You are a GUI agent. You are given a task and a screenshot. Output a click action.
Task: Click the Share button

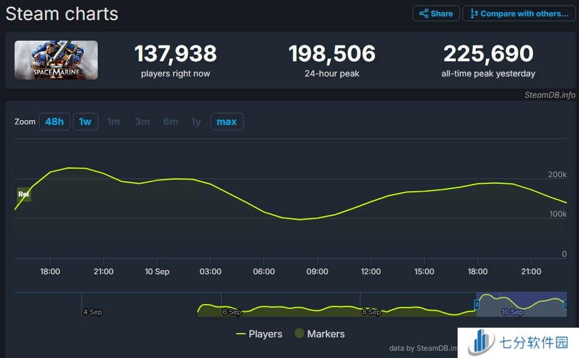click(x=436, y=13)
